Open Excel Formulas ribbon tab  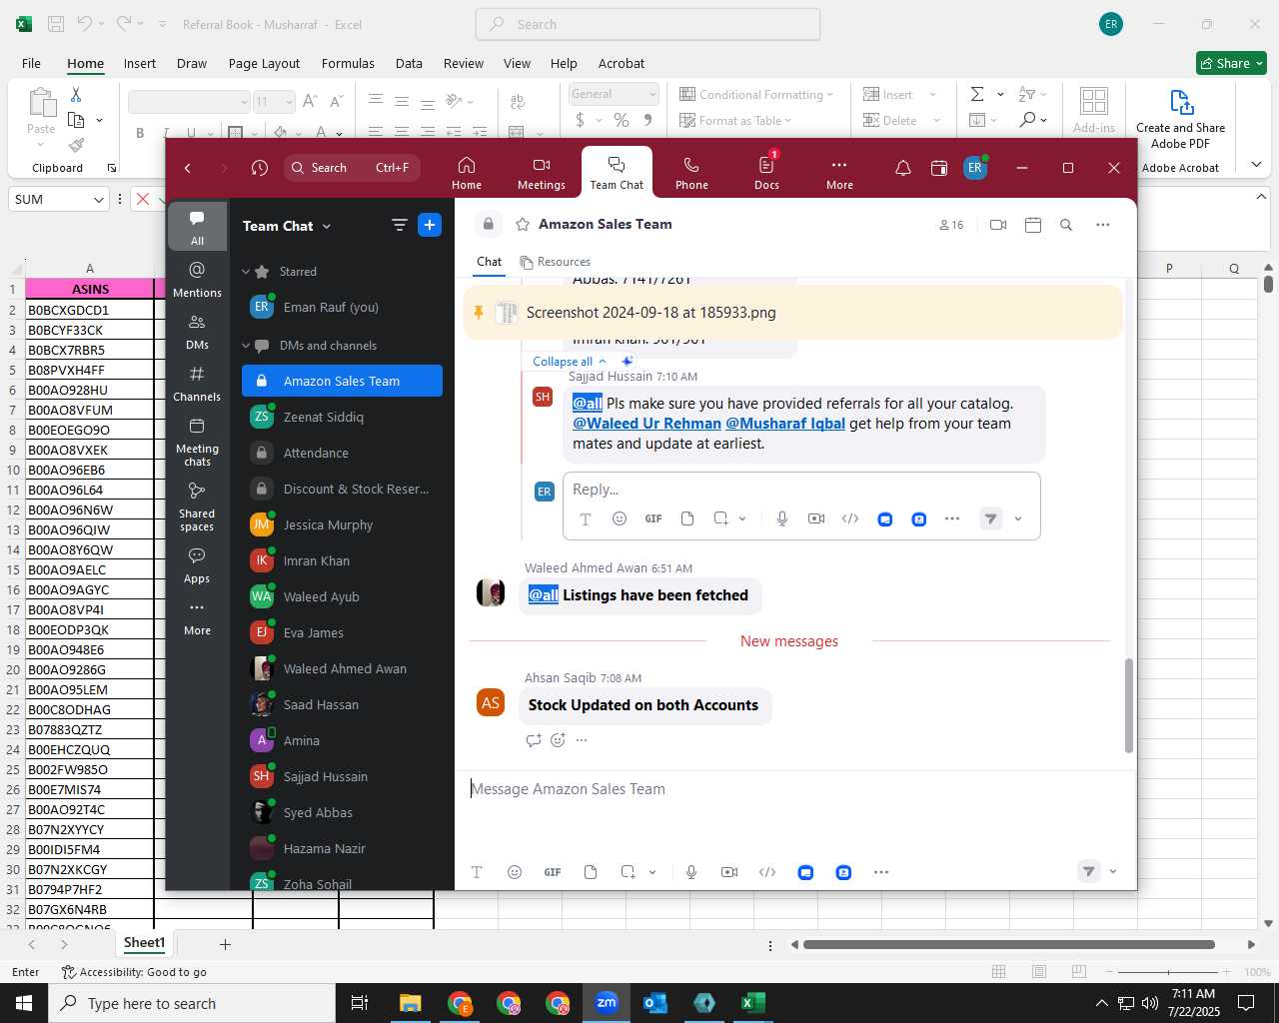(x=348, y=63)
